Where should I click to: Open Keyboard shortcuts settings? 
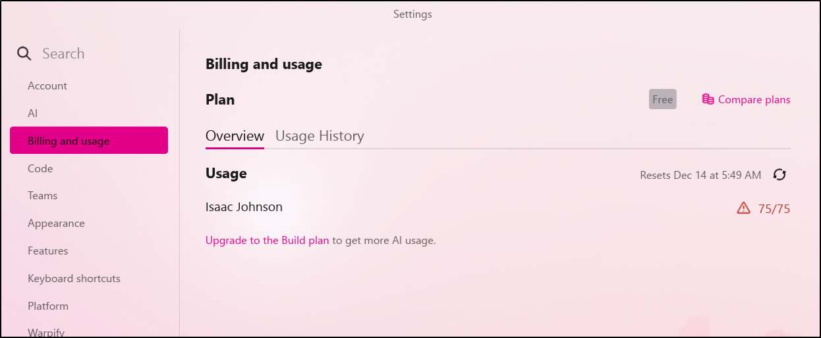click(x=74, y=279)
